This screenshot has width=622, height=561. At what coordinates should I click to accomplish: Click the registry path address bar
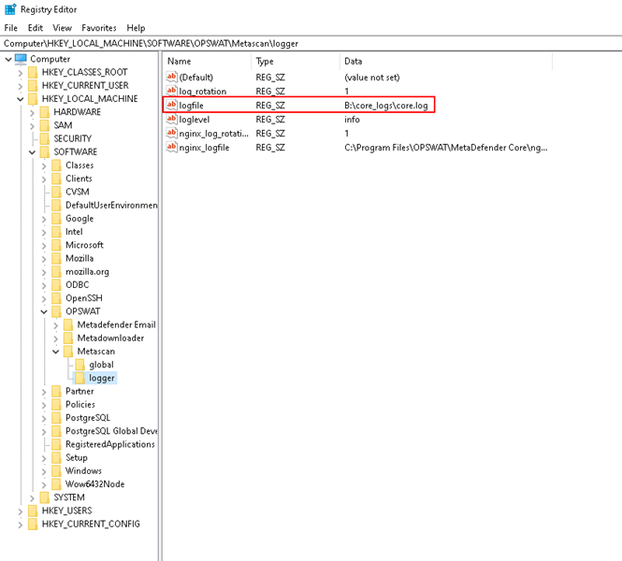(311, 43)
